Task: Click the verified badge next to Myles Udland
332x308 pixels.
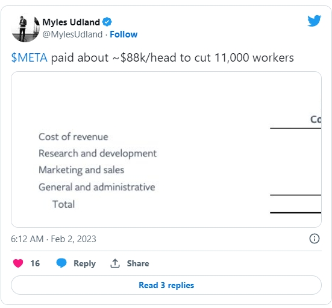Action: pos(107,22)
